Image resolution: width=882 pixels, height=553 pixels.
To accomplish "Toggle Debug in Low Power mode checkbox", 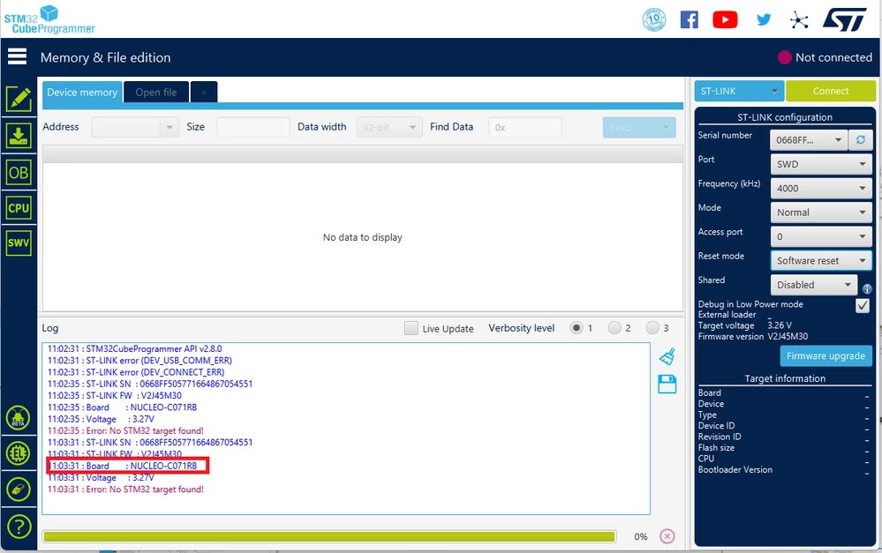I will pyautogui.click(x=863, y=305).
